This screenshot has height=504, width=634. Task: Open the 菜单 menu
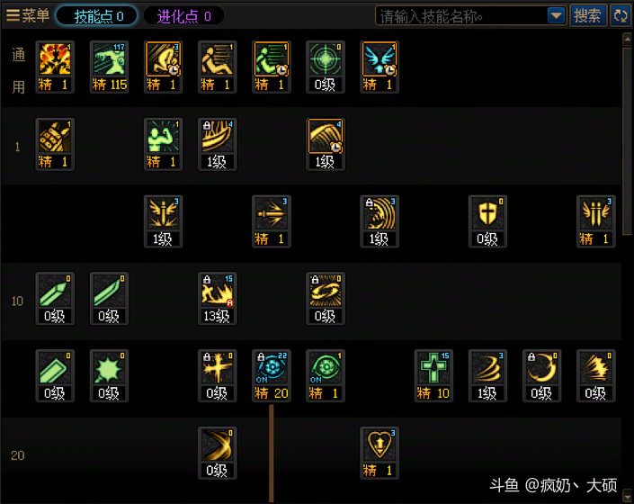(x=28, y=16)
